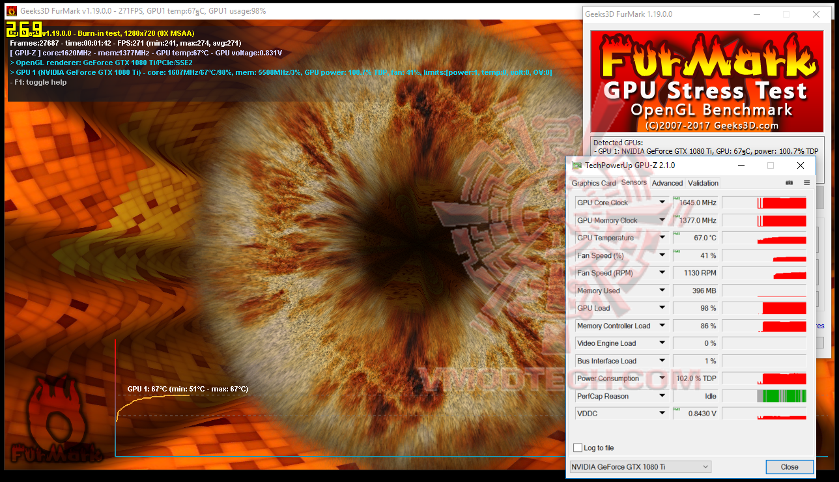Go to the Validation tab
The height and width of the screenshot is (482, 839).
point(703,183)
